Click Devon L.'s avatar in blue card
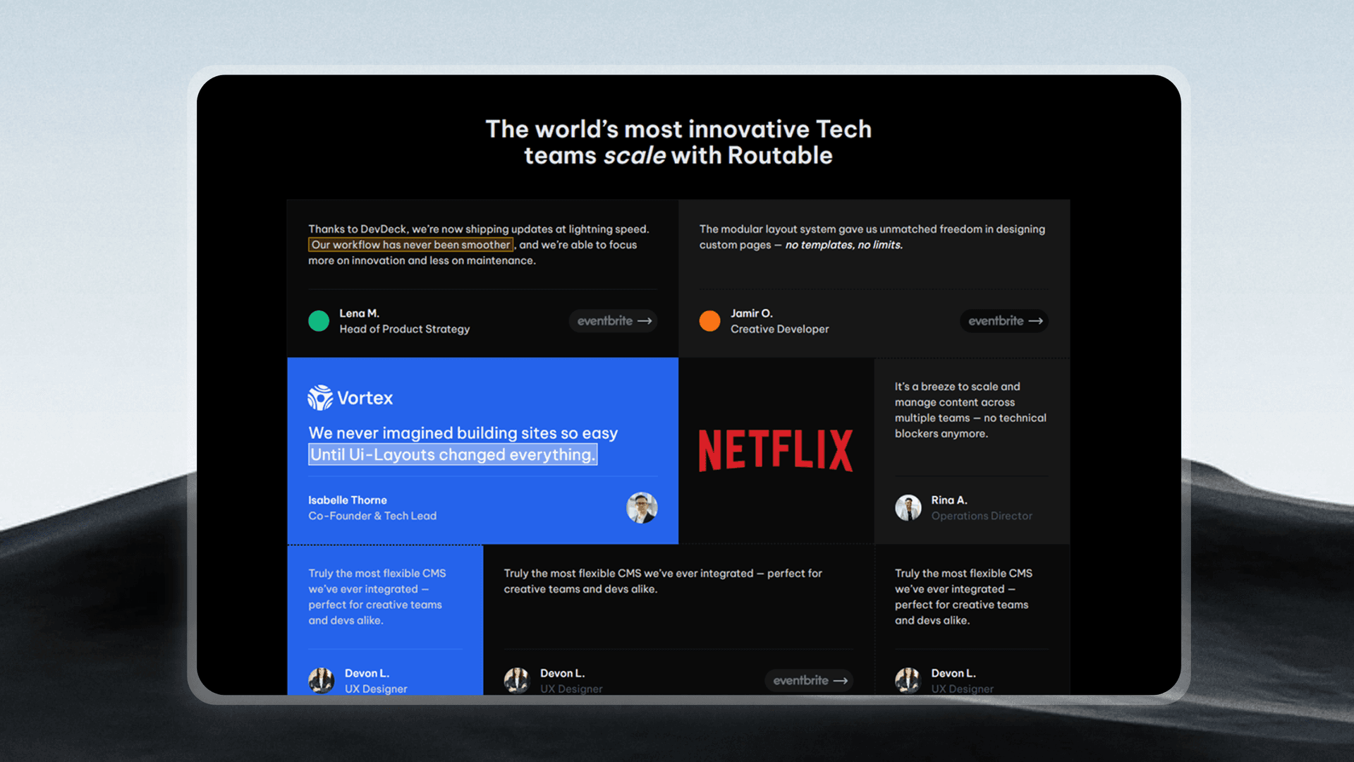The image size is (1354, 762). tap(322, 680)
